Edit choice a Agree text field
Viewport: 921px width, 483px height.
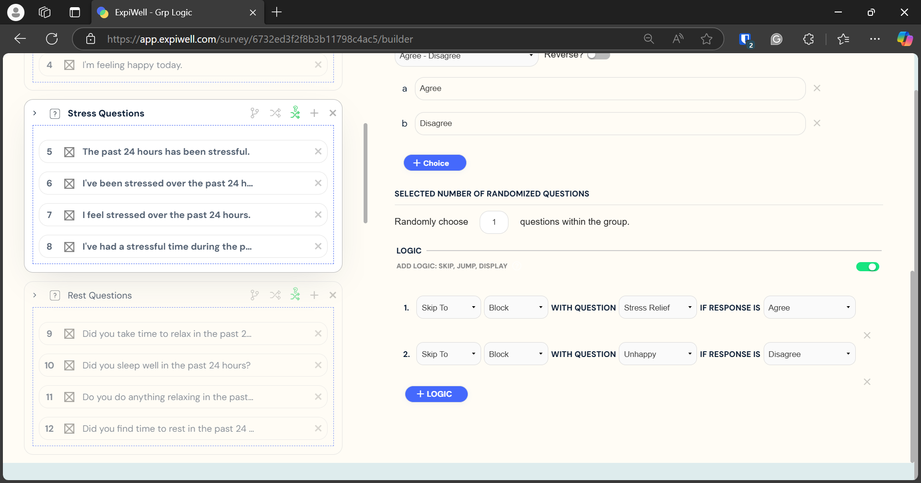point(610,89)
